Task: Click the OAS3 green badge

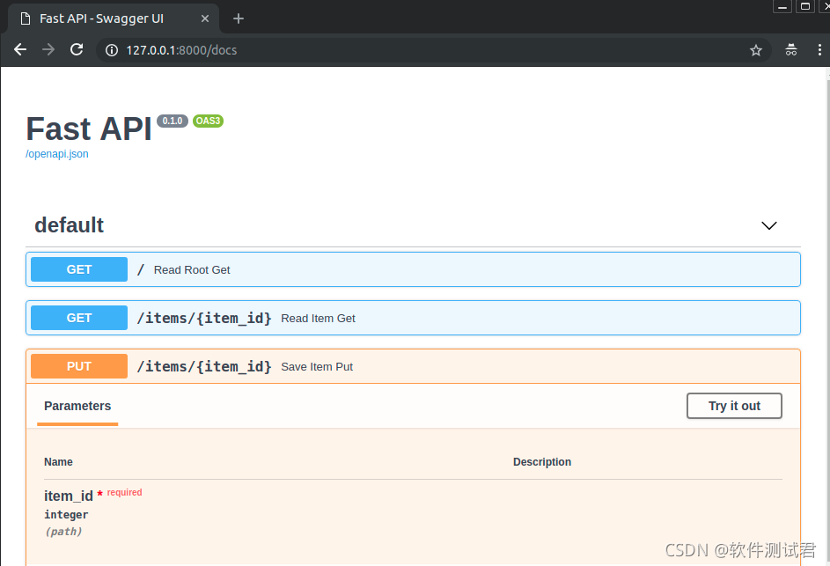Action: coord(208,121)
